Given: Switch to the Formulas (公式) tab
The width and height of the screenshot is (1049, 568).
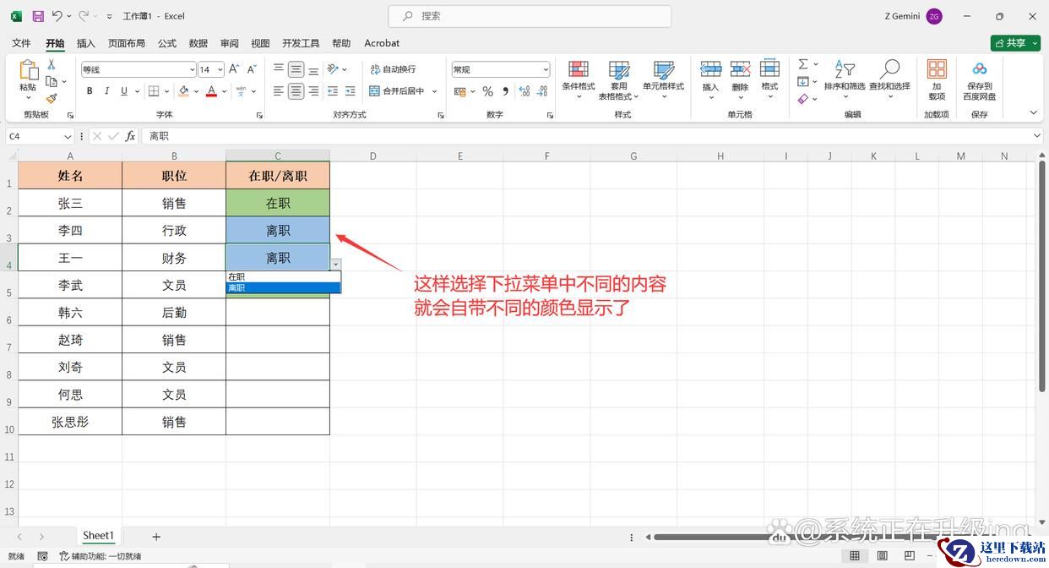Looking at the screenshot, I should coord(167,43).
